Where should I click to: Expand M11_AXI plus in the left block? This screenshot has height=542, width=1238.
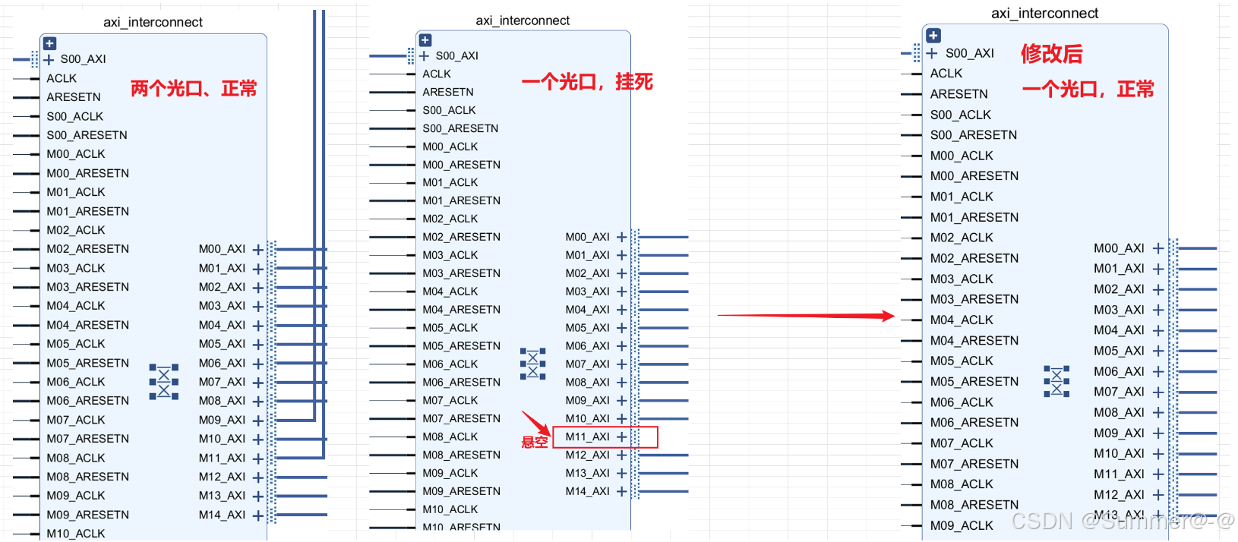coord(258,458)
